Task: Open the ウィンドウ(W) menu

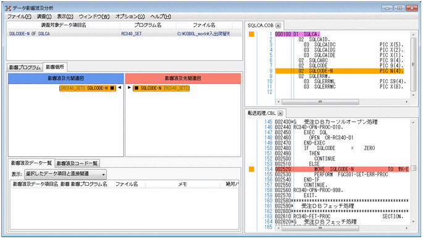Action: point(94,17)
